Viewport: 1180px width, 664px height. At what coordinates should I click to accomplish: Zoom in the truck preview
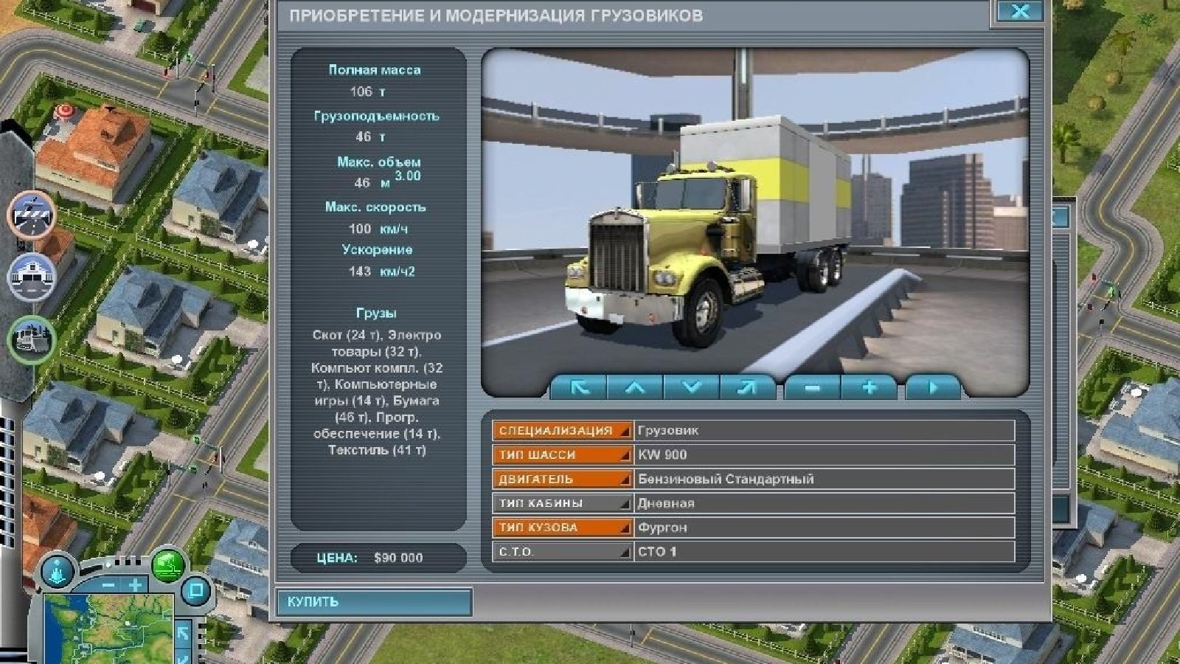(869, 387)
